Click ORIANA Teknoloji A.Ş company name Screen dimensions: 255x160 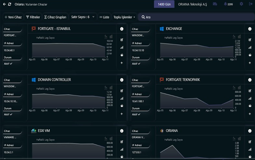193,4
